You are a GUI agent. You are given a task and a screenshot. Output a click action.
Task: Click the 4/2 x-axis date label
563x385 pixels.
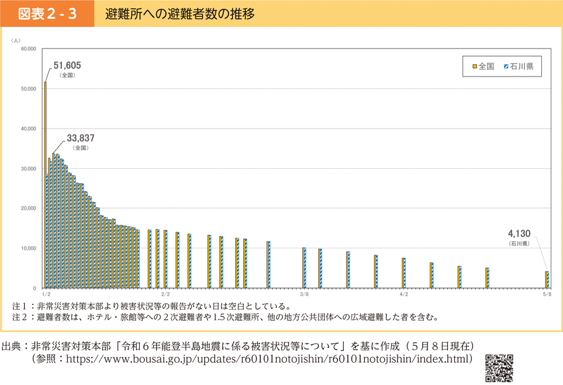click(403, 294)
